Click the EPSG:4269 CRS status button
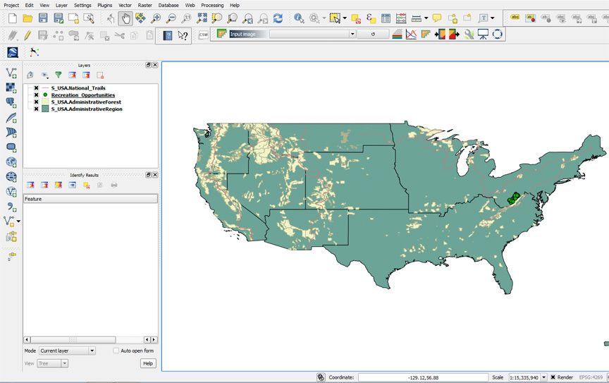 [591, 377]
